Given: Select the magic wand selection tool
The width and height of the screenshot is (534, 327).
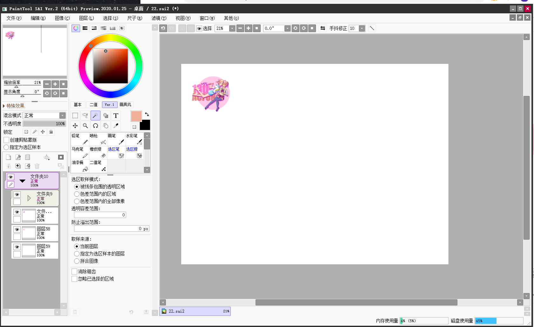Looking at the screenshot, I should tap(95, 116).
